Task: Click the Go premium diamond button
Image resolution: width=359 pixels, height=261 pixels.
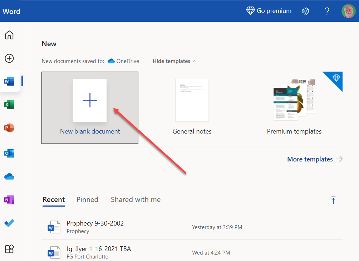Action: point(269,11)
